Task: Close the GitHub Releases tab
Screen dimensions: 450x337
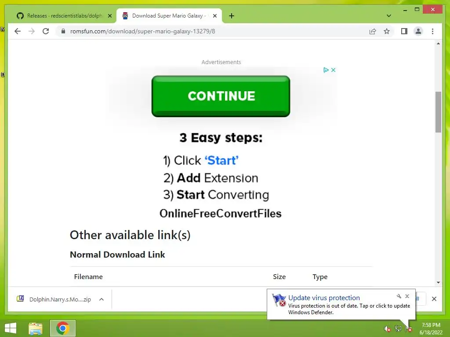Action: tap(109, 16)
